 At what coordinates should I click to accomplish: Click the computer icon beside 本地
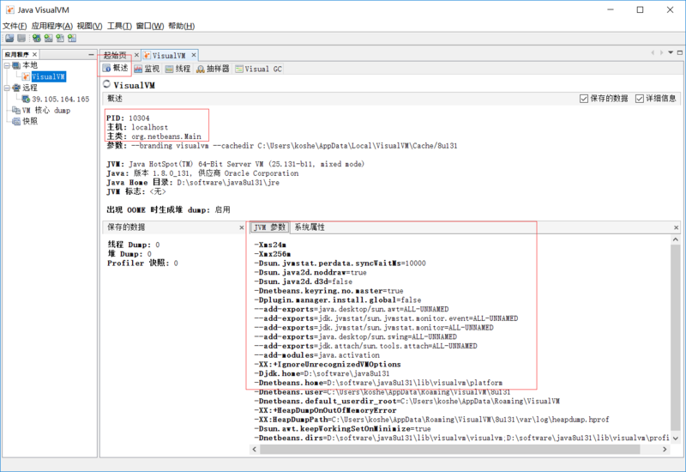(16, 65)
